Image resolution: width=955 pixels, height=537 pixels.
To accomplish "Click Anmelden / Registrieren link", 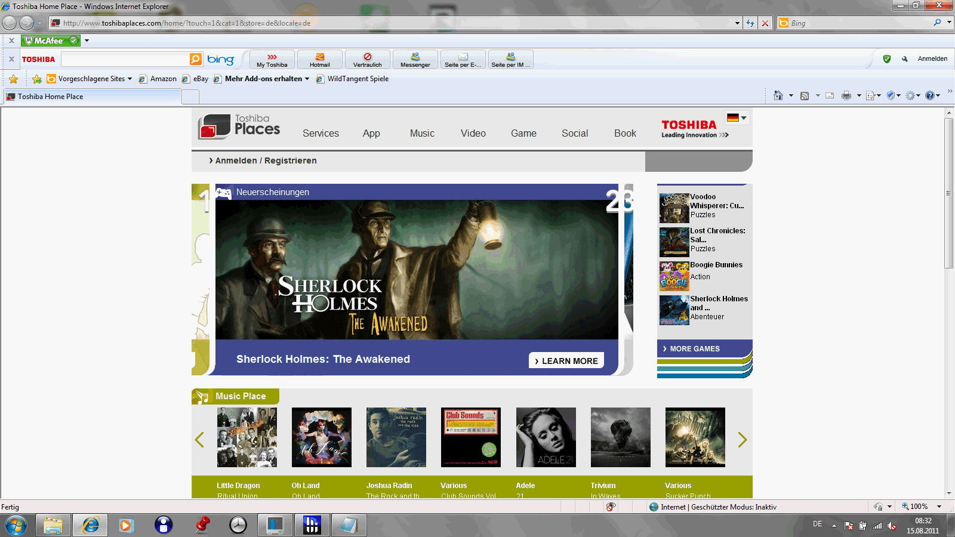I will click(266, 161).
